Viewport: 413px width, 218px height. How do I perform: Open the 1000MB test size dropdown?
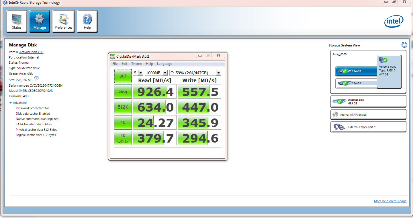165,73
